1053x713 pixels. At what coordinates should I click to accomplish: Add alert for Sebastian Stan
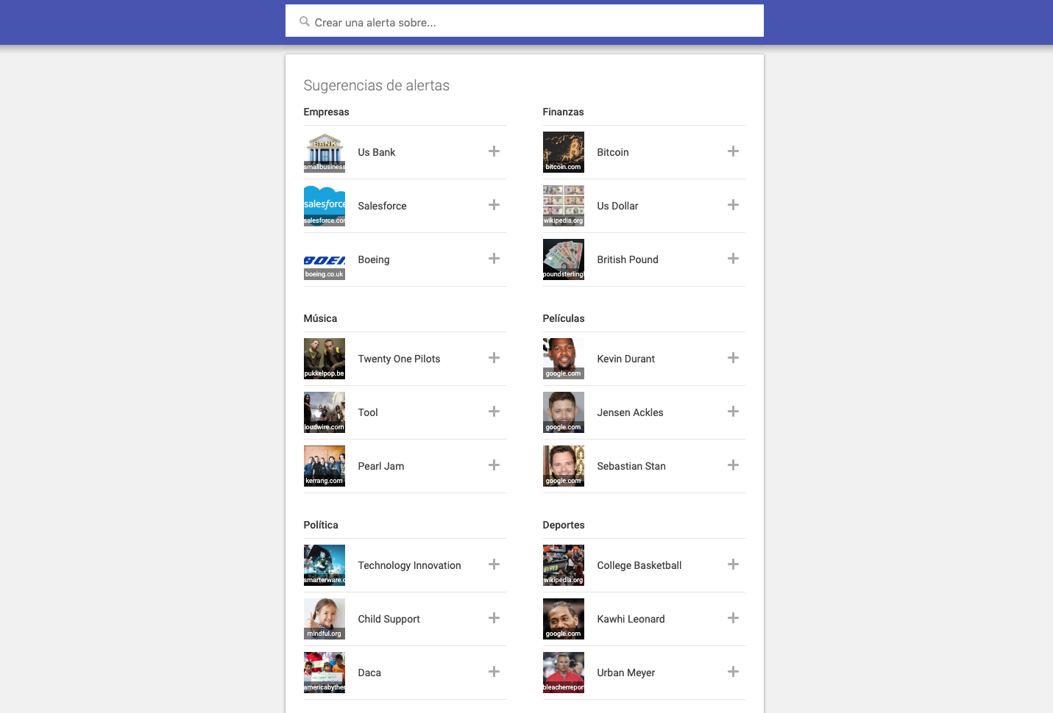[x=733, y=465]
